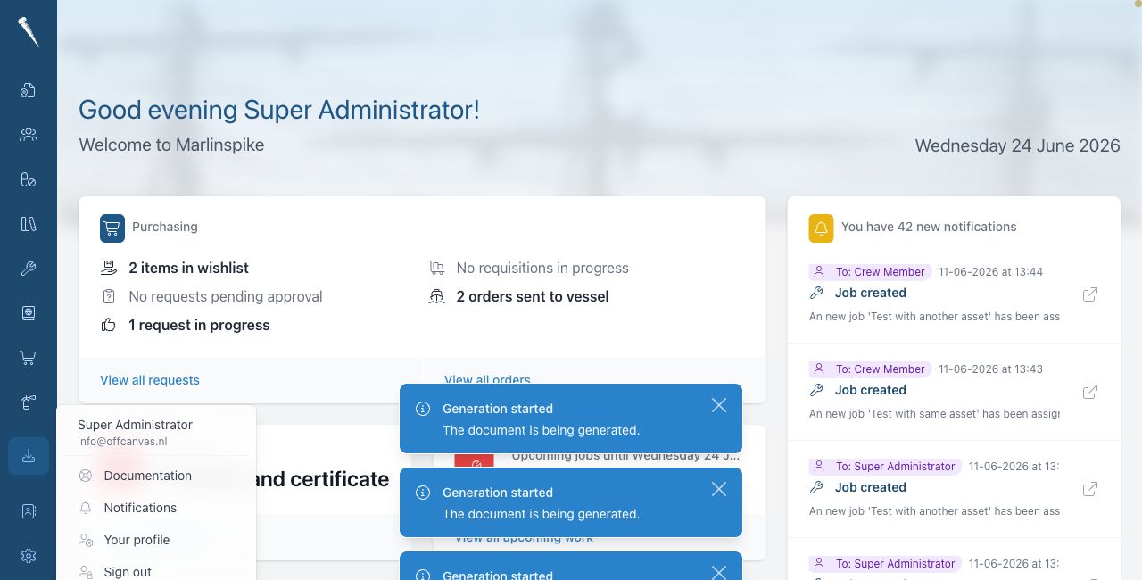
Task: Click the yellow notifications bell icon
Action: [821, 228]
